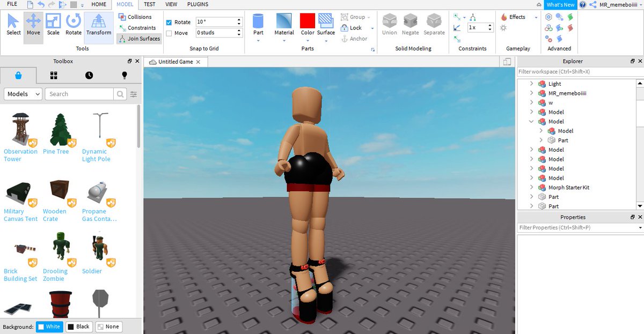Activate the Select tool
Image resolution: width=644 pixels, height=334 pixels.
pyautogui.click(x=13, y=24)
